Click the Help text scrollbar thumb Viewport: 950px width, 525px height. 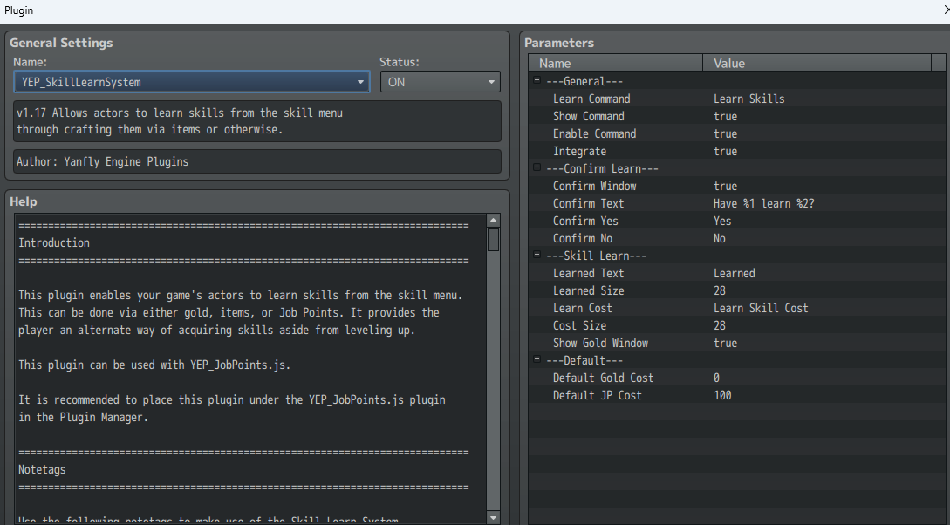(493, 240)
